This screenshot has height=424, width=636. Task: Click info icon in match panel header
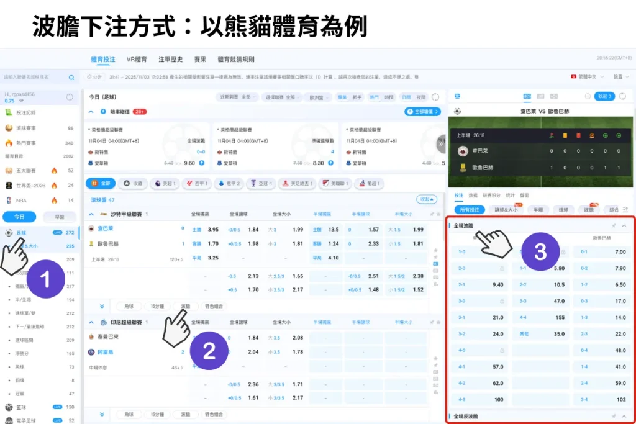588,96
